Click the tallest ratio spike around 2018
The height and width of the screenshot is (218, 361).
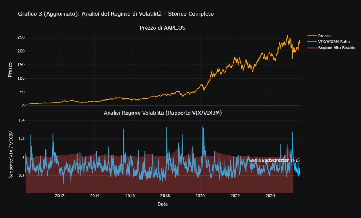click(166, 127)
